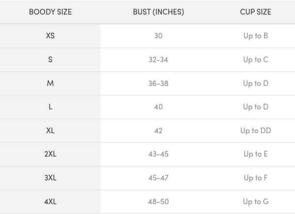Select the XL size cell
The image size is (295, 214).
pos(50,131)
